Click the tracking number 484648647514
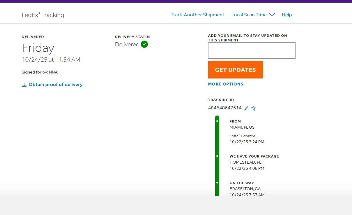The height and width of the screenshot is (215, 352). [x=225, y=108]
